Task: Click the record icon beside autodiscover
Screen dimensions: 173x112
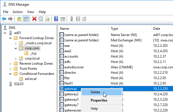Action: [62, 67]
